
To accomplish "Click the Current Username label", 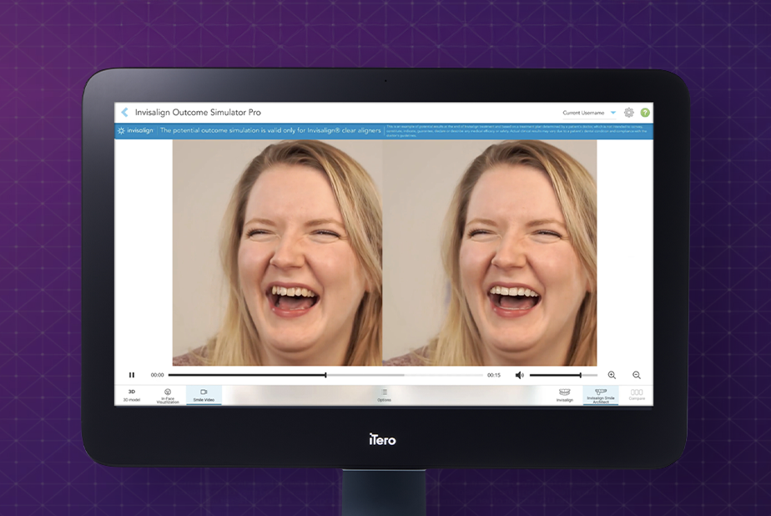I will pyautogui.click(x=583, y=113).
